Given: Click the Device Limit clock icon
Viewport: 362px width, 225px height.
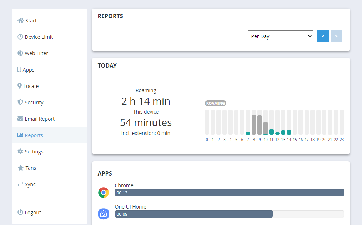Looking at the screenshot, I should click(20, 37).
